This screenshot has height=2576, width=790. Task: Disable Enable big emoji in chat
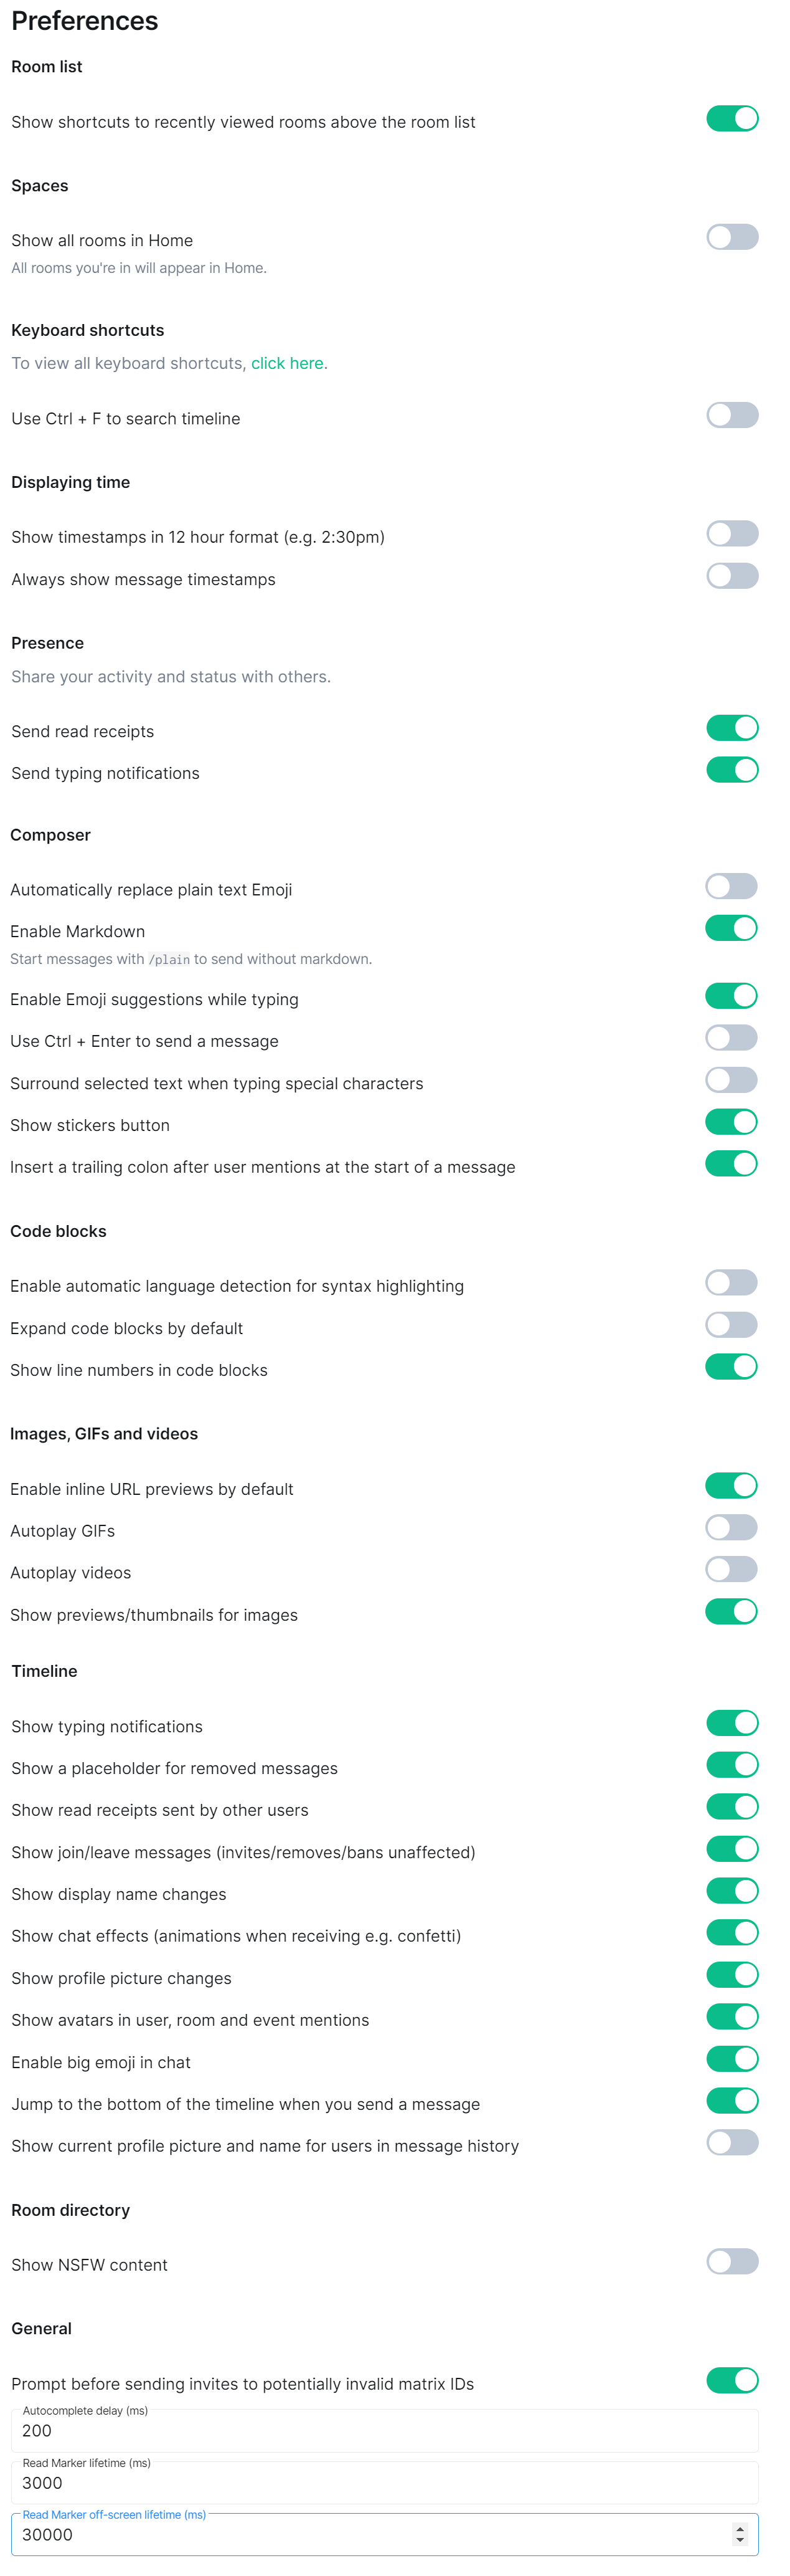[x=732, y=2059]
